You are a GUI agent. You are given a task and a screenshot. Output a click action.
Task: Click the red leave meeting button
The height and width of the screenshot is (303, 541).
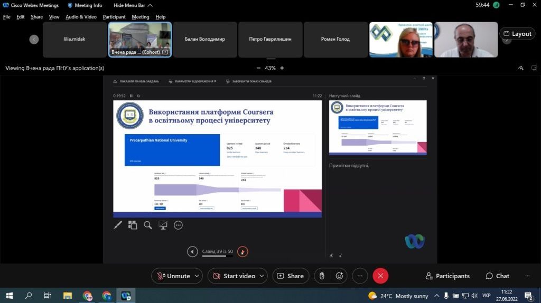coord(380,276)
